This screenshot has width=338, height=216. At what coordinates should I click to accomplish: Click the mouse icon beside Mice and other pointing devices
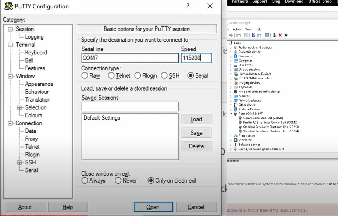coord(236,91)
